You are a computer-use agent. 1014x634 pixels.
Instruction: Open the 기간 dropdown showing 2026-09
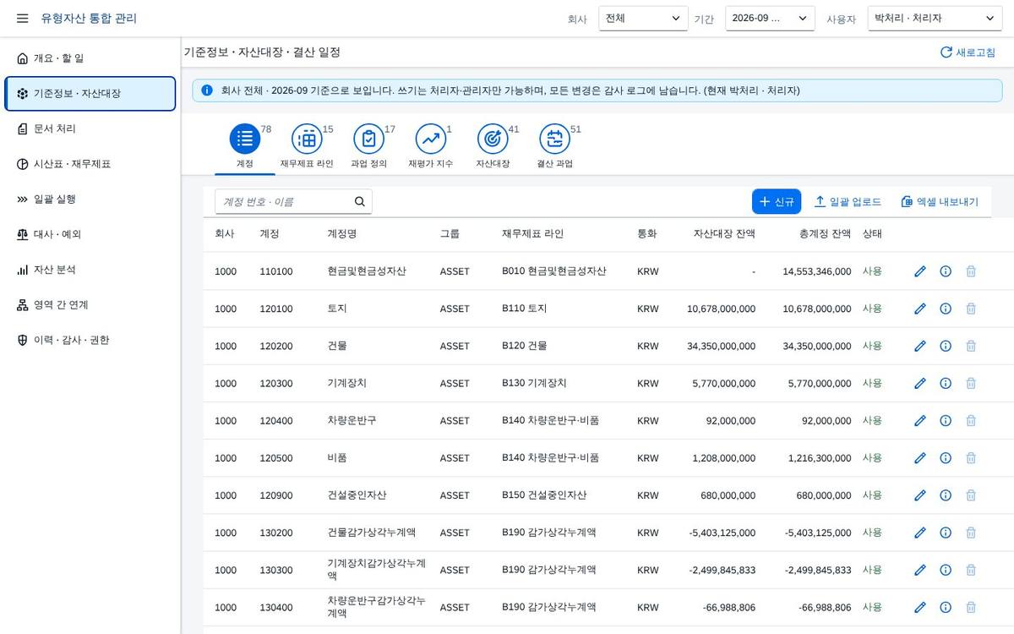point(770,18)
